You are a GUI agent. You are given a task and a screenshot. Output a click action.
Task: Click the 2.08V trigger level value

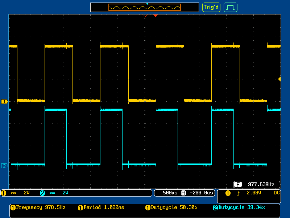tap(254, 193)
